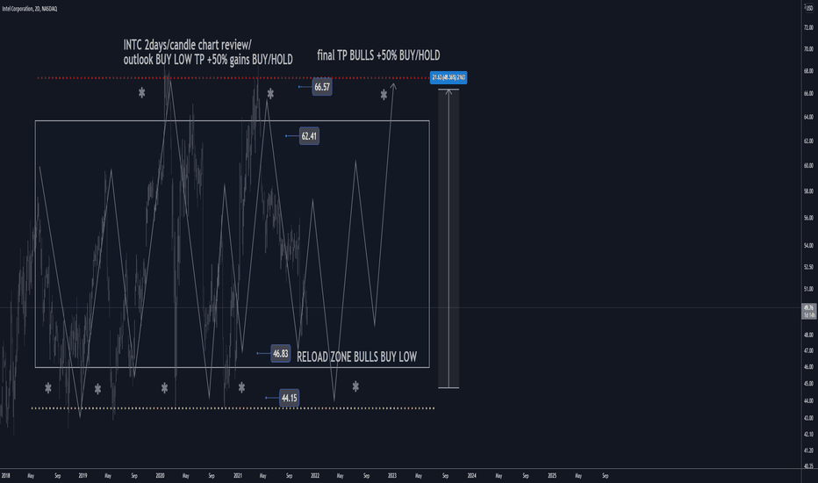
Task: Click the current price tag on the price axis
Action: [809, 311]
